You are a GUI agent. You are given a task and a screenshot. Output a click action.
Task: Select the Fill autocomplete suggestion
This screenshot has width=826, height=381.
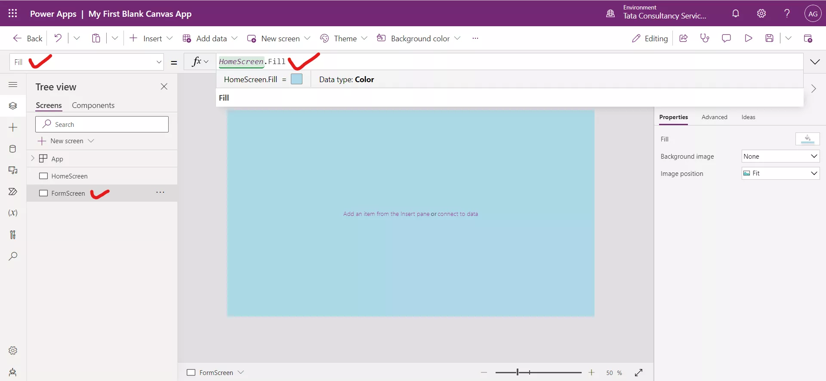click(x=510, y=98)
